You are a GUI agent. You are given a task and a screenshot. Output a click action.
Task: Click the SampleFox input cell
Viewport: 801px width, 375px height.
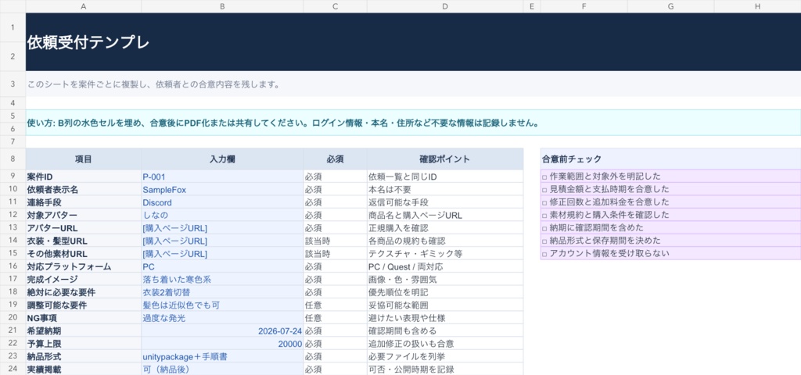(222, 190)
